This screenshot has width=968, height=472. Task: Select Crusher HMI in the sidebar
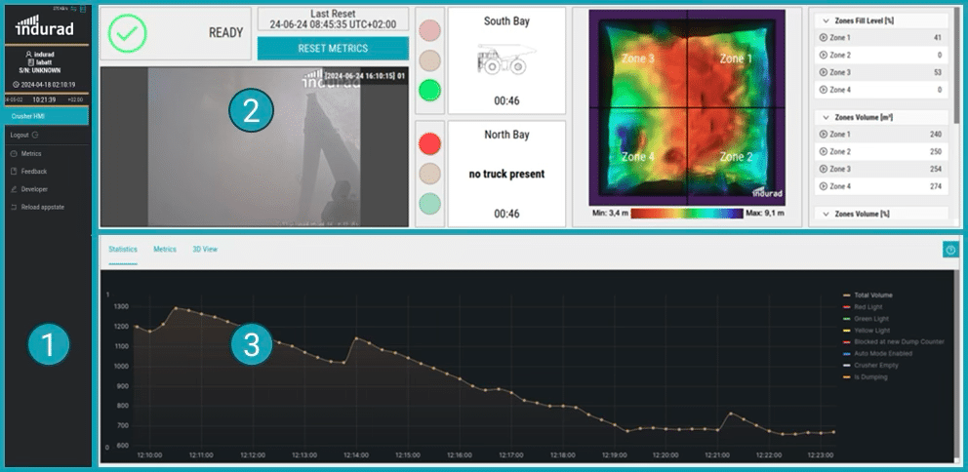point(47,116)
